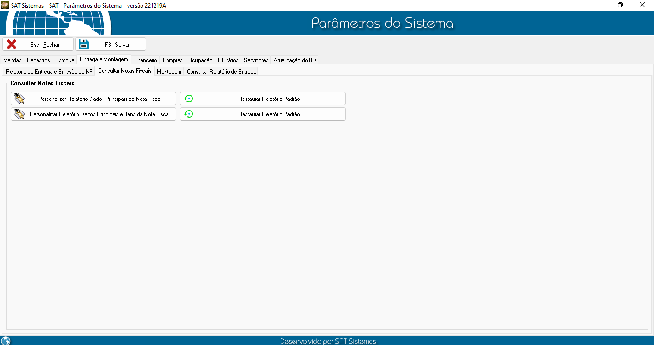Open the Vendas tab
The height and width of the screenshot is (345, 654).
[13, 60]
